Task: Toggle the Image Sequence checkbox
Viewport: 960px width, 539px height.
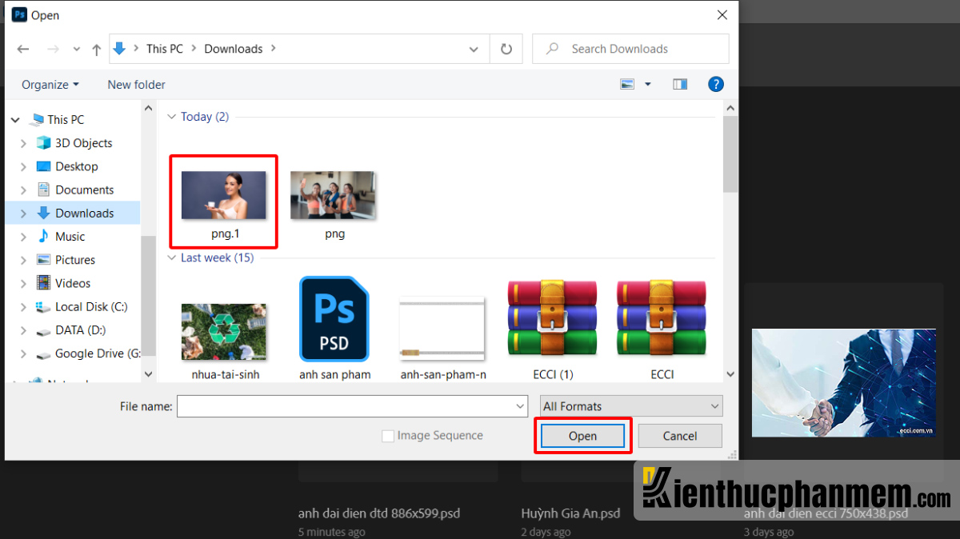Action: [x=388, y=436]
